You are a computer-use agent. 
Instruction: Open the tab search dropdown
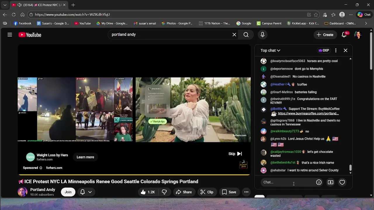coord(5,5)
